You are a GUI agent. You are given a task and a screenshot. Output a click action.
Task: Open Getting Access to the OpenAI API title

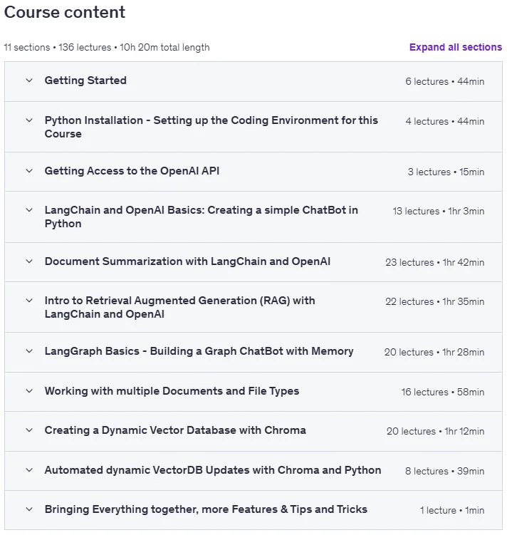[x=132, y=171]
